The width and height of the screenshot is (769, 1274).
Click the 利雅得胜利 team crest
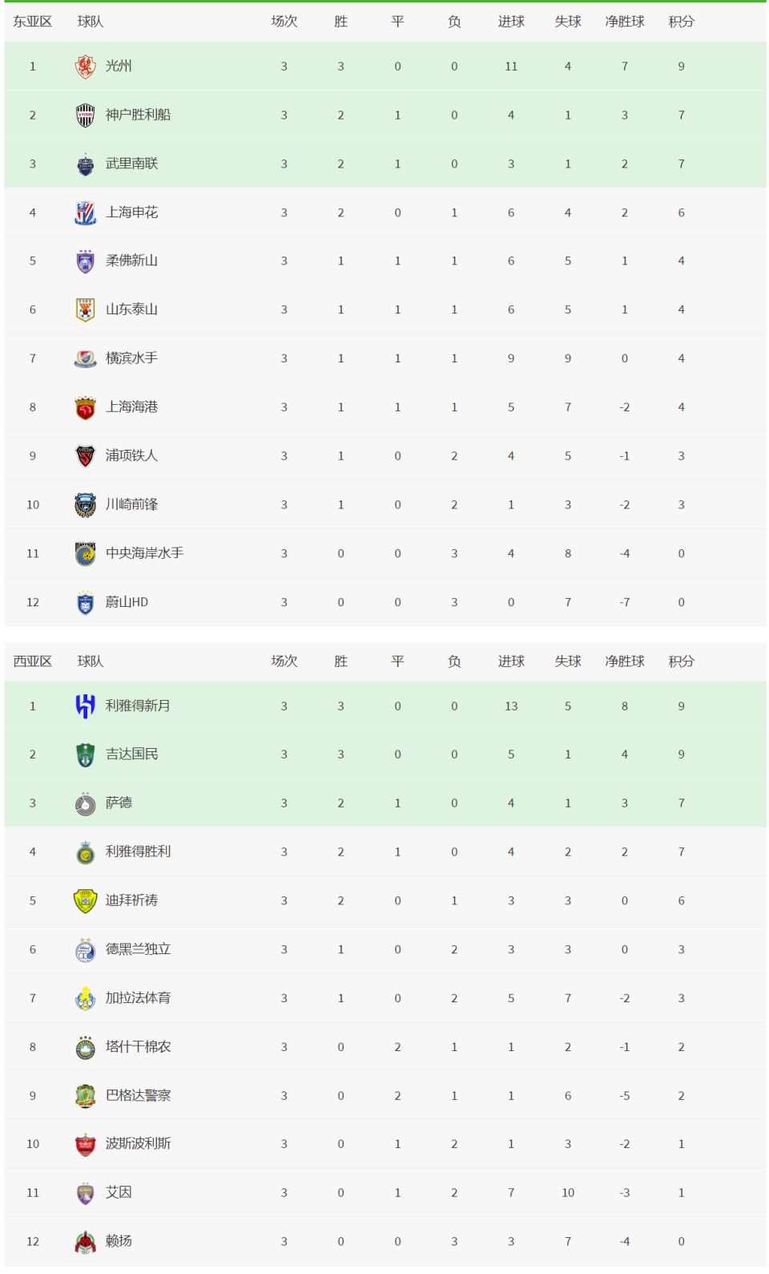[x=85, y=852]
